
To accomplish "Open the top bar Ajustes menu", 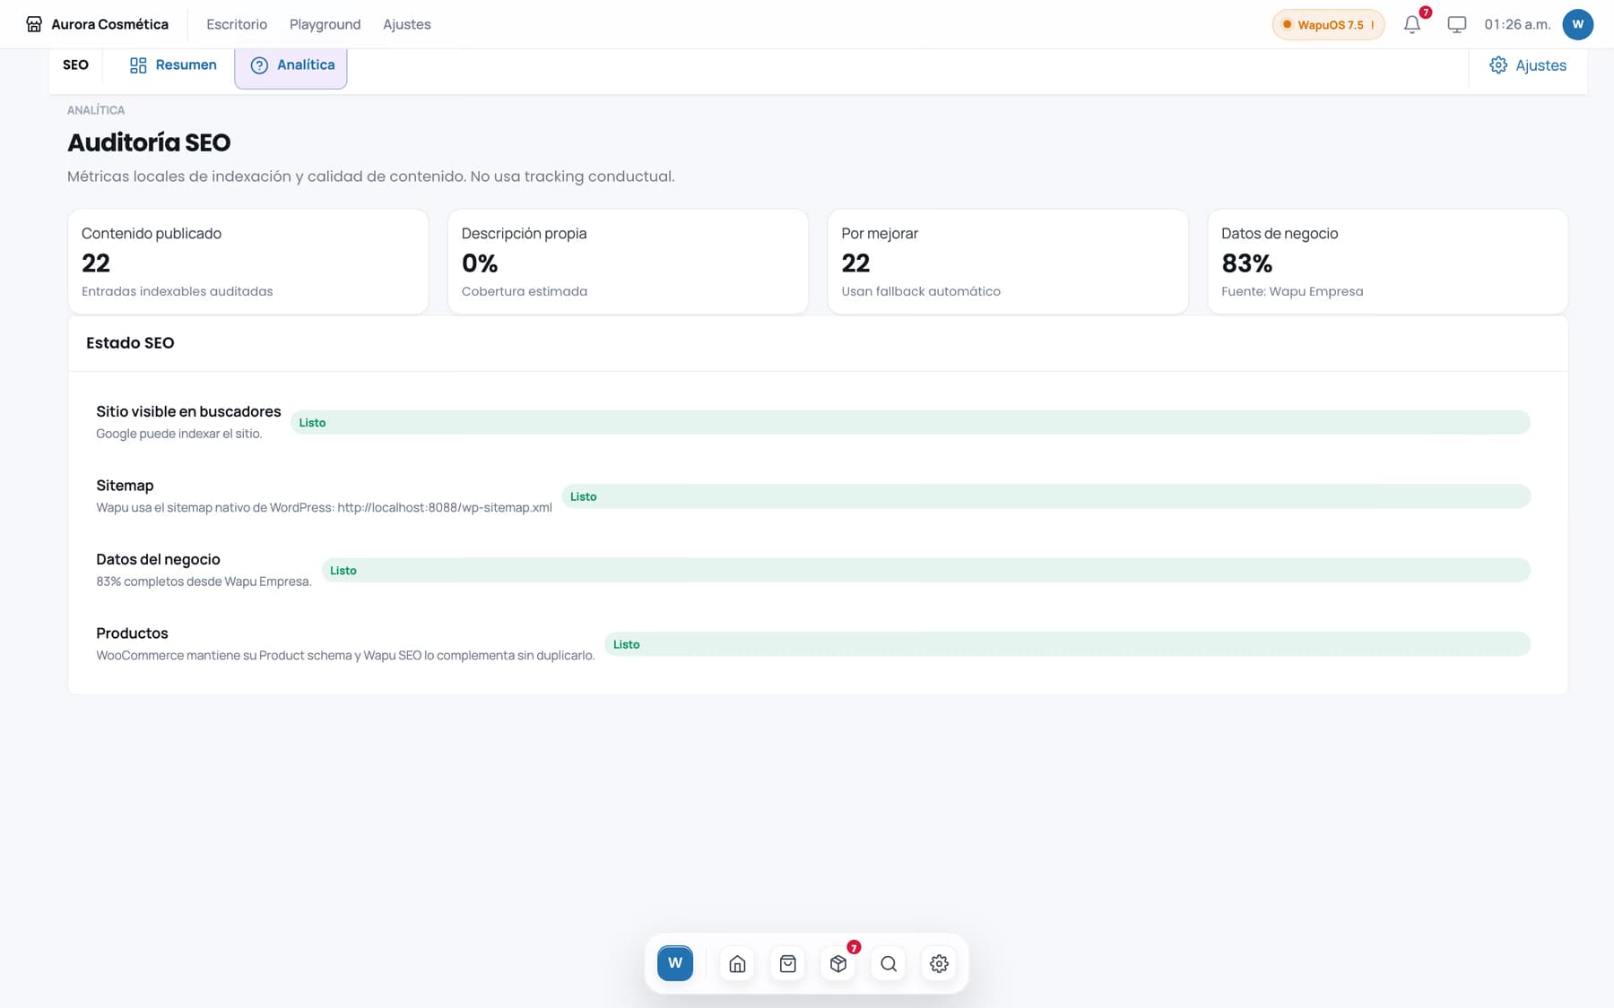I will tap(407, 24).
